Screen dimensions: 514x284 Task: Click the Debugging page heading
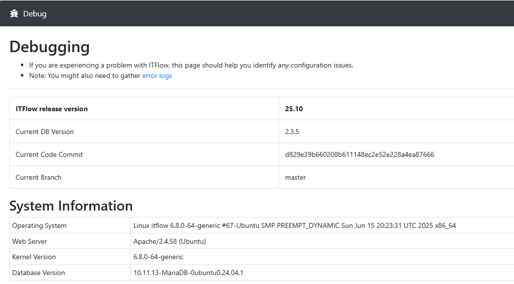tap(50, 47)
